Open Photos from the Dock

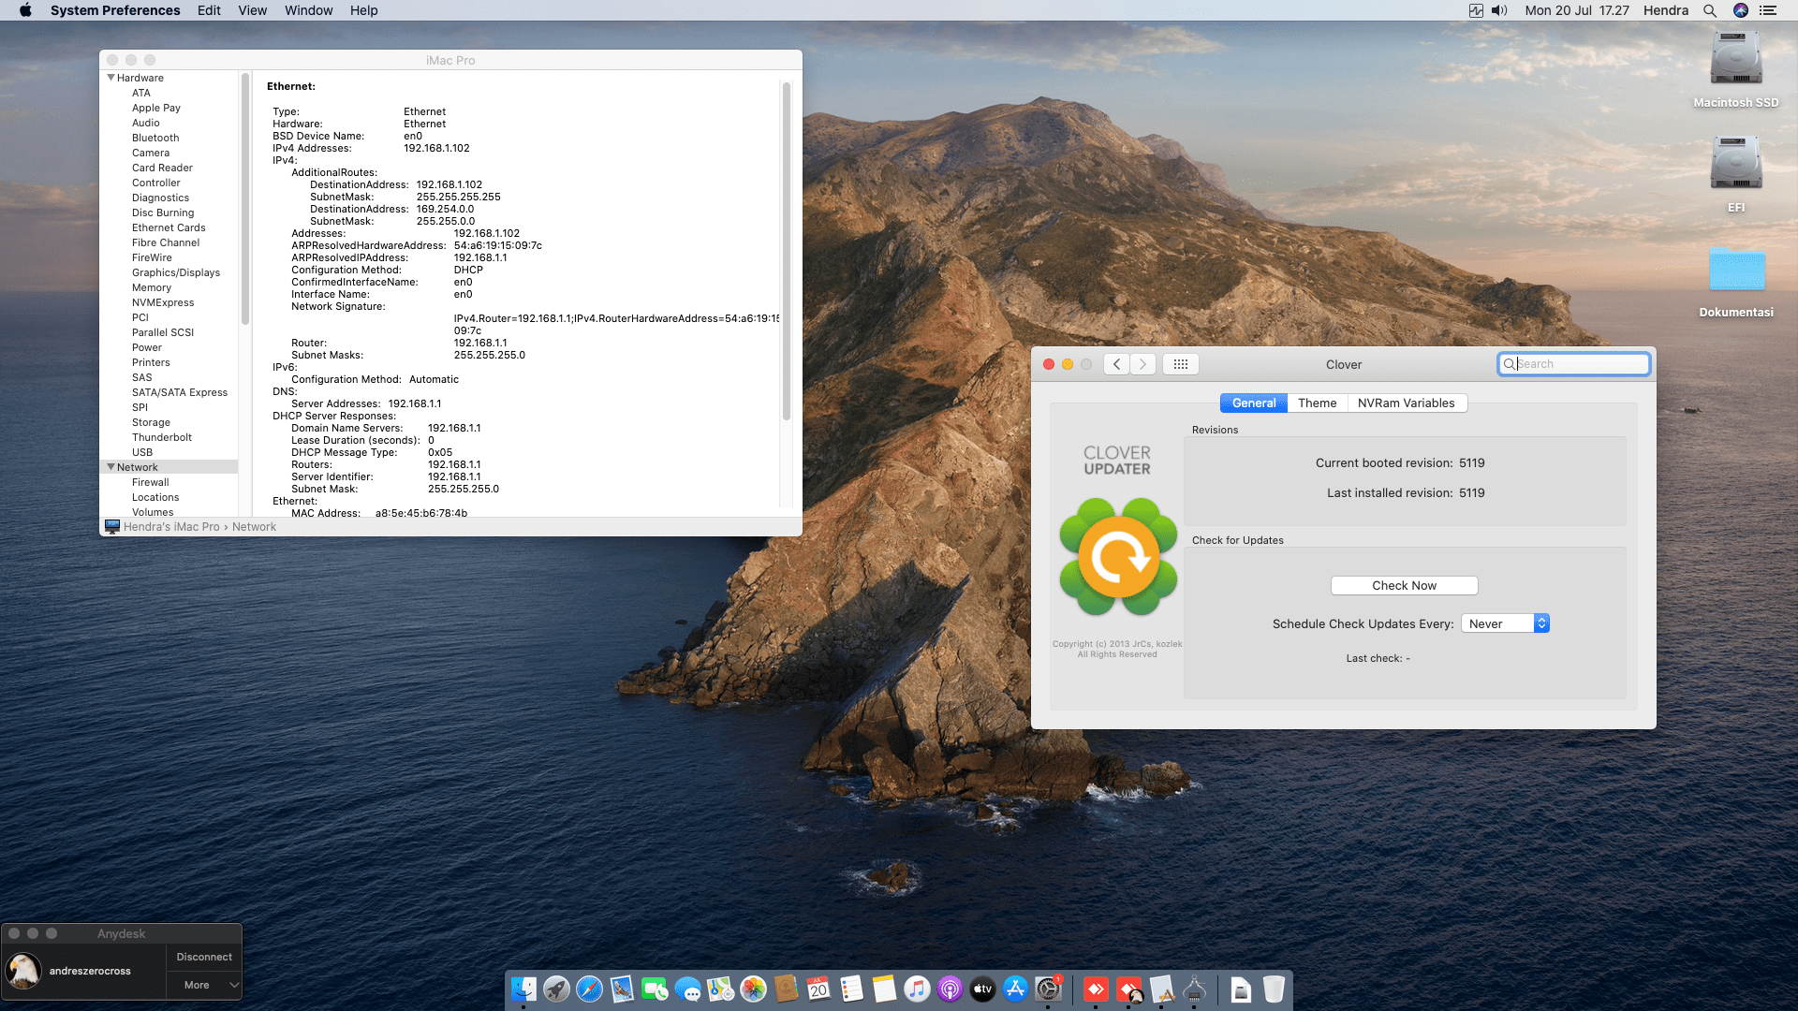[753, 989]
